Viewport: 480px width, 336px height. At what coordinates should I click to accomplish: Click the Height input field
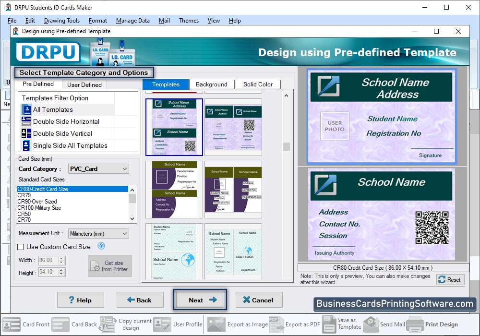click(48, 272)
